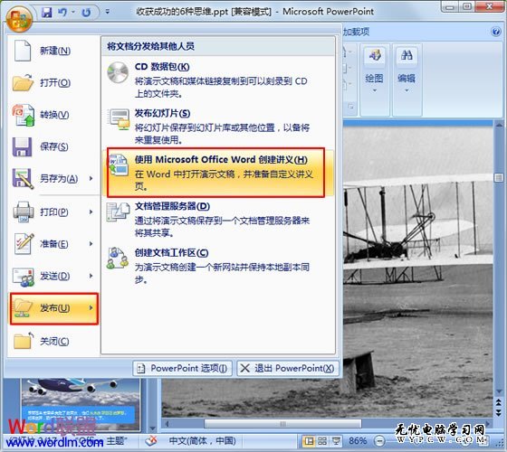The height and width of the screenshot is (452, 507).
Task: Choose Save (保存) in Office menu
Action: [53, 146]
